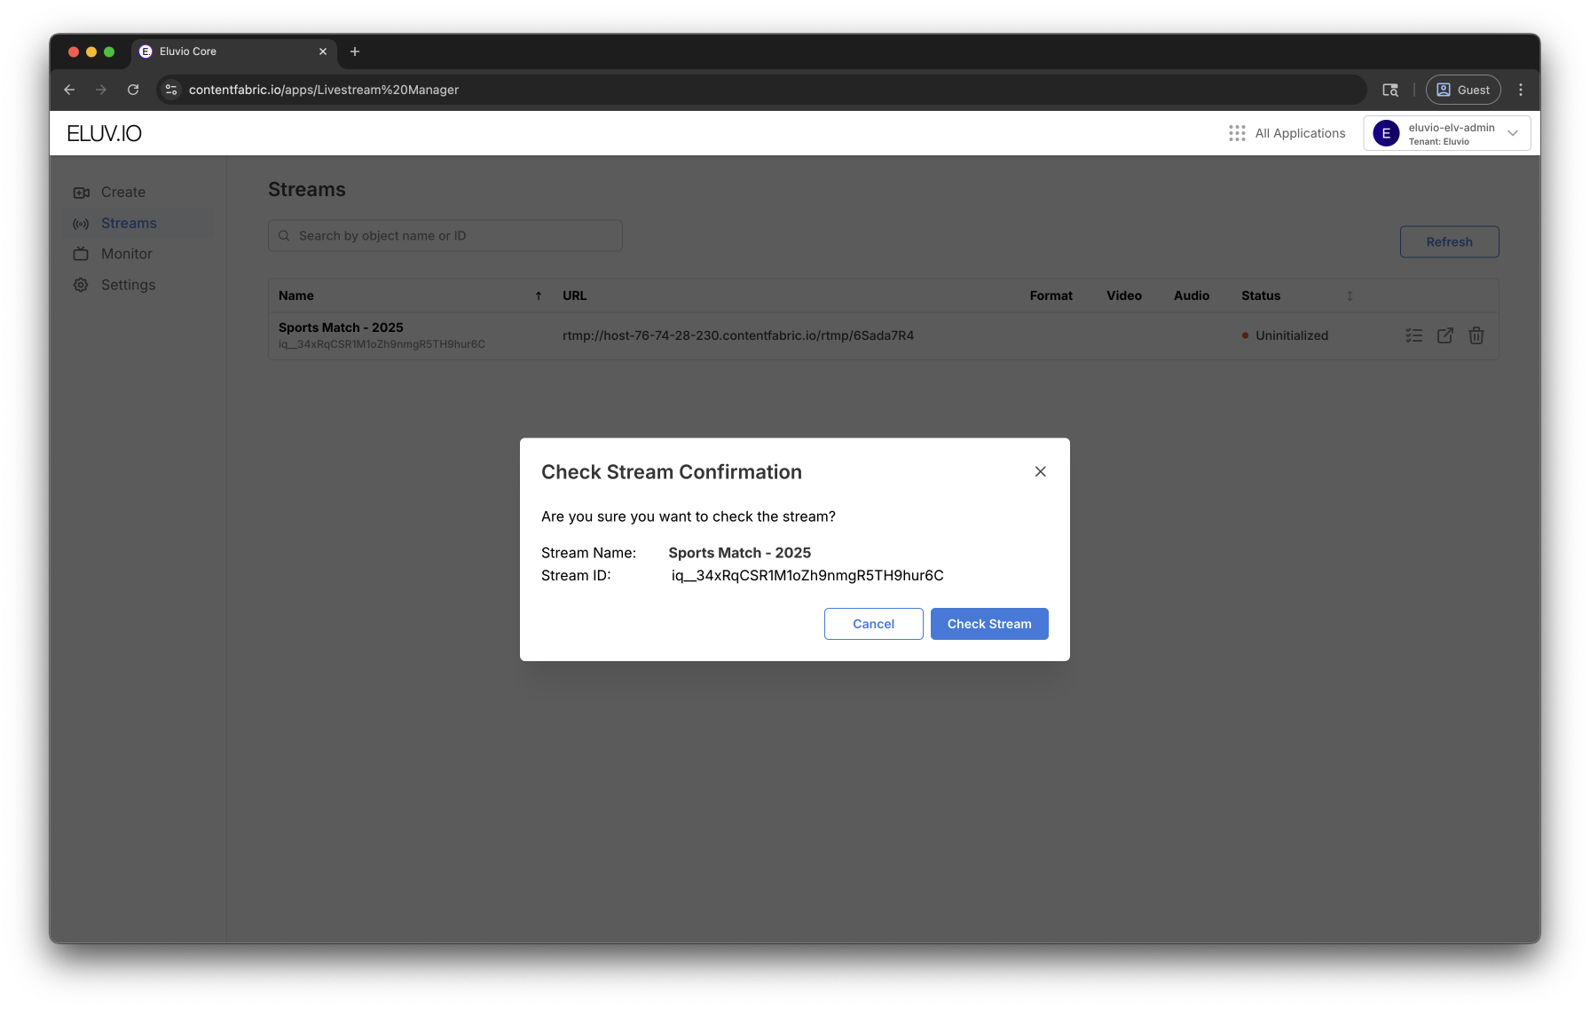Click the ELUV.IO logo

tap(105, 133)
